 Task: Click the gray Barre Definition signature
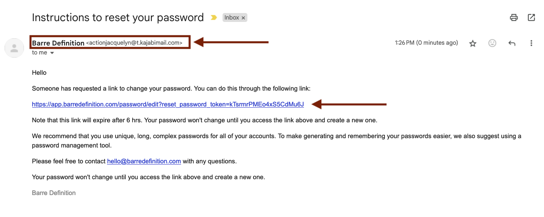tap(54, 193)
